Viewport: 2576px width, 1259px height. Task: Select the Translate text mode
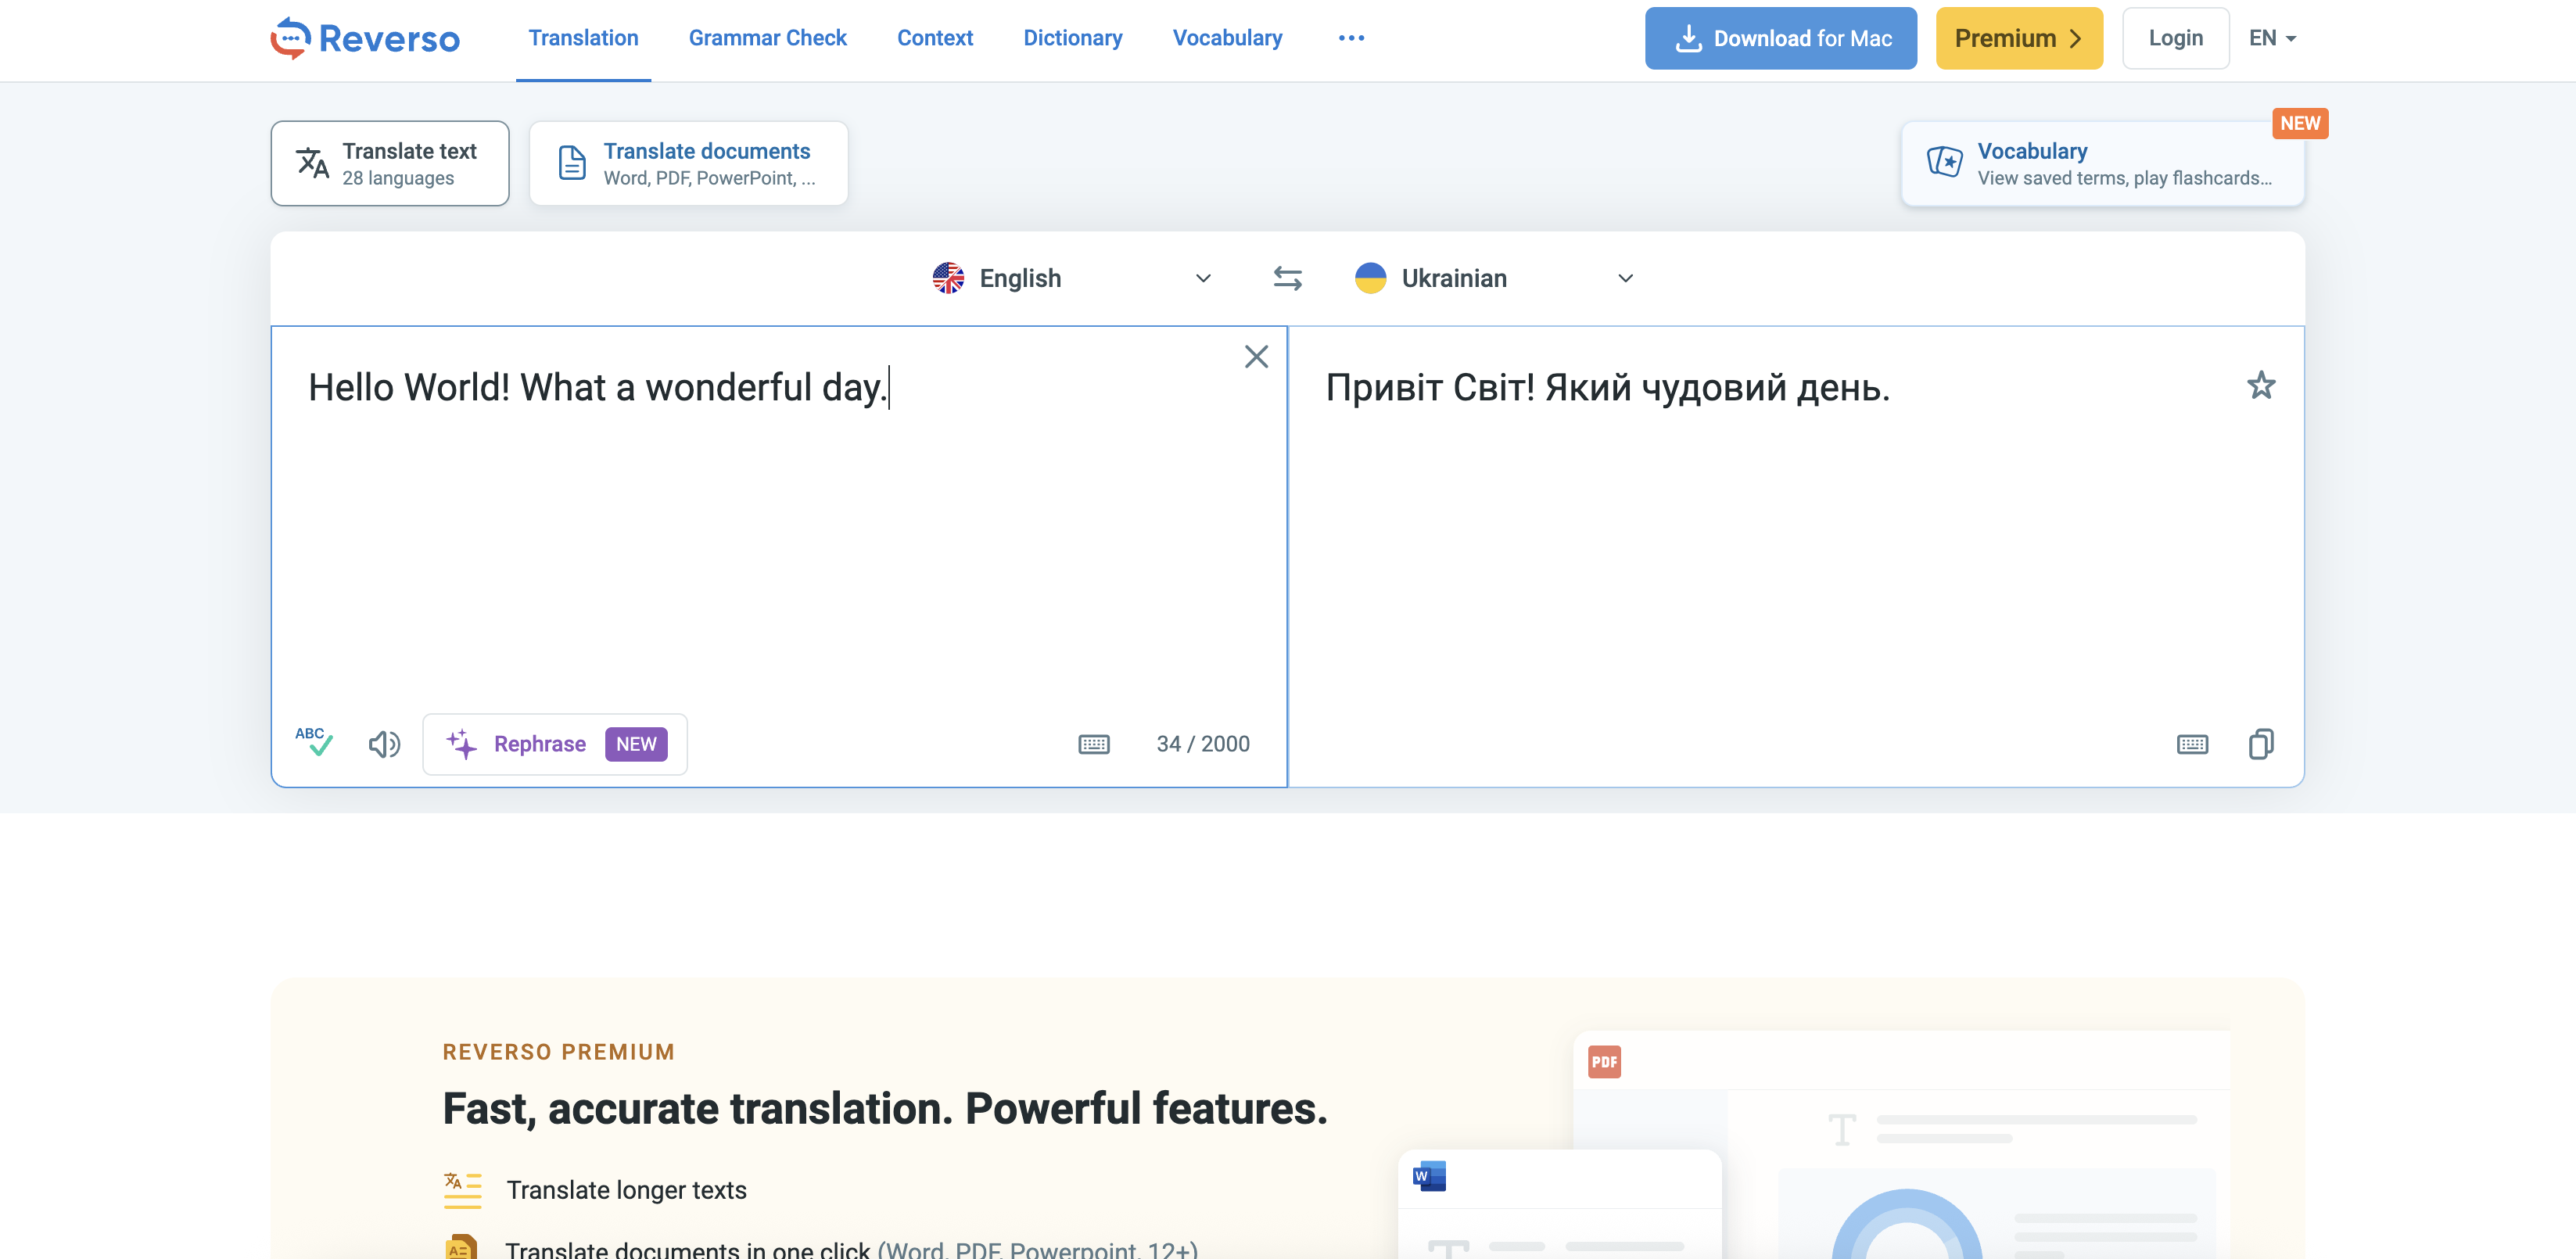[x=390, y=163]
